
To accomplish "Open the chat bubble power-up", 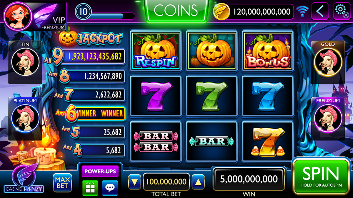I will (110, 188).
